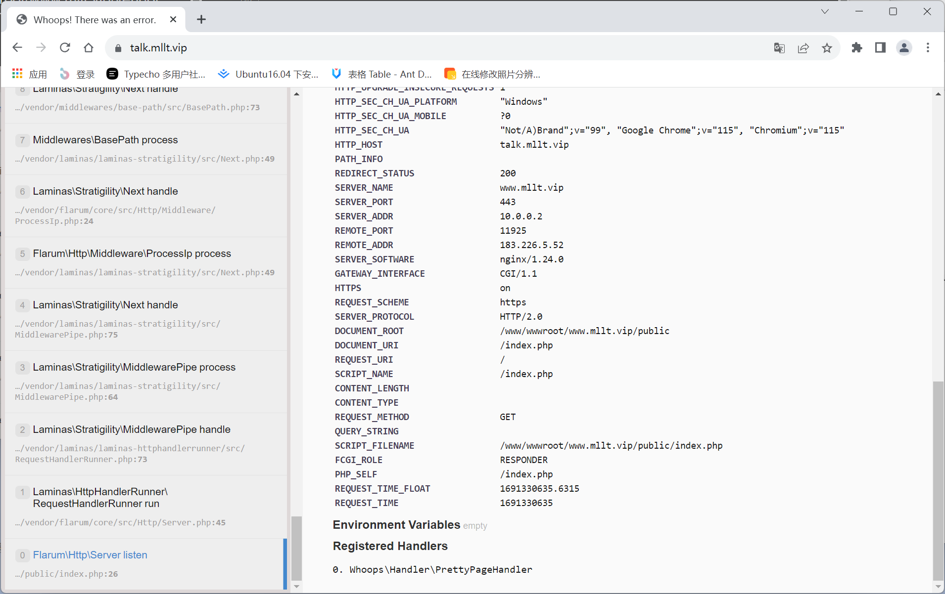Viewport: 945px width, 594px height.
Task: Click the stack frames panel scroll-down arrow
Action: pos(296,587)
